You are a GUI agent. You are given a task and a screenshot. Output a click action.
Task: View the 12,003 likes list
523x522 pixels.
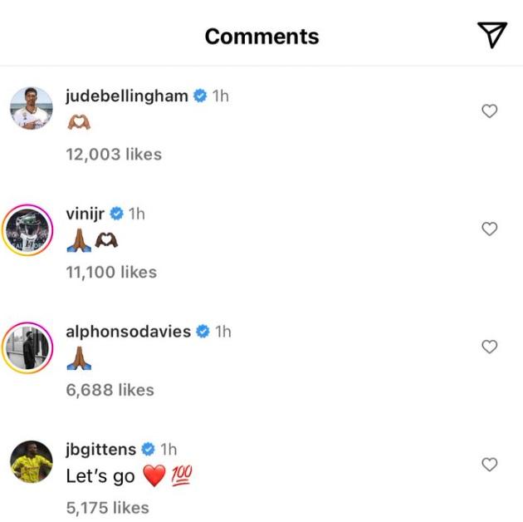click(x=114, y=154)
